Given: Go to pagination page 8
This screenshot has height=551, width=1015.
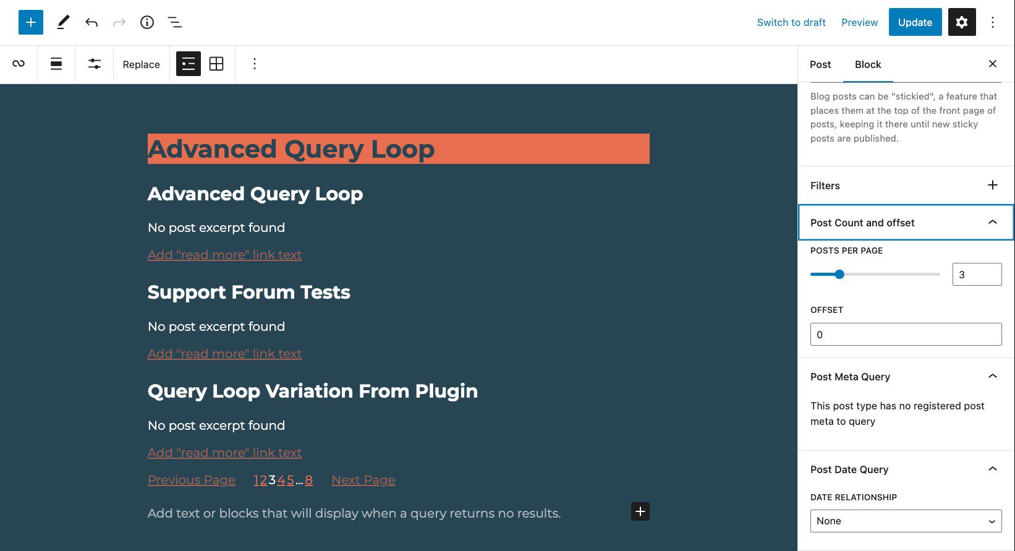Looking at the screenshot, I should click(308, 480).
